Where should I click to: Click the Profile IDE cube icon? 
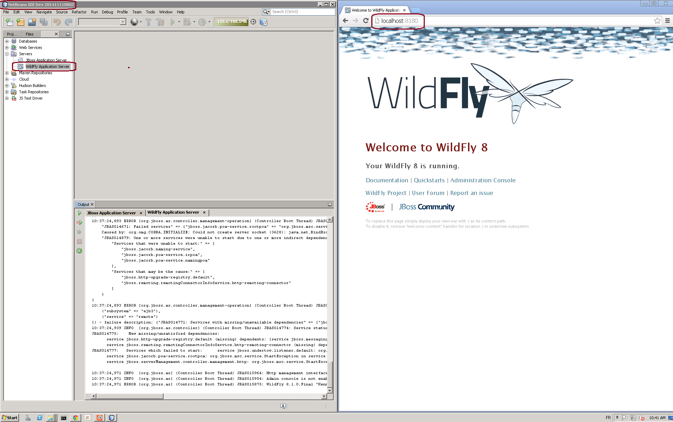pos(263,22)
